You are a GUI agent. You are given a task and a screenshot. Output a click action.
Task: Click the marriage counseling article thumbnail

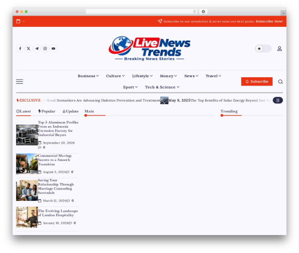[x=27, y=190]
